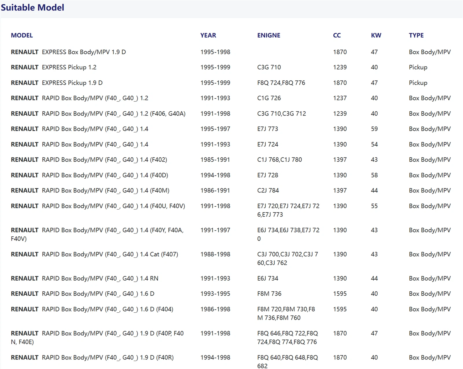463x369 pixels.
Task: Click the KW value 58
Action: point(374,175)
